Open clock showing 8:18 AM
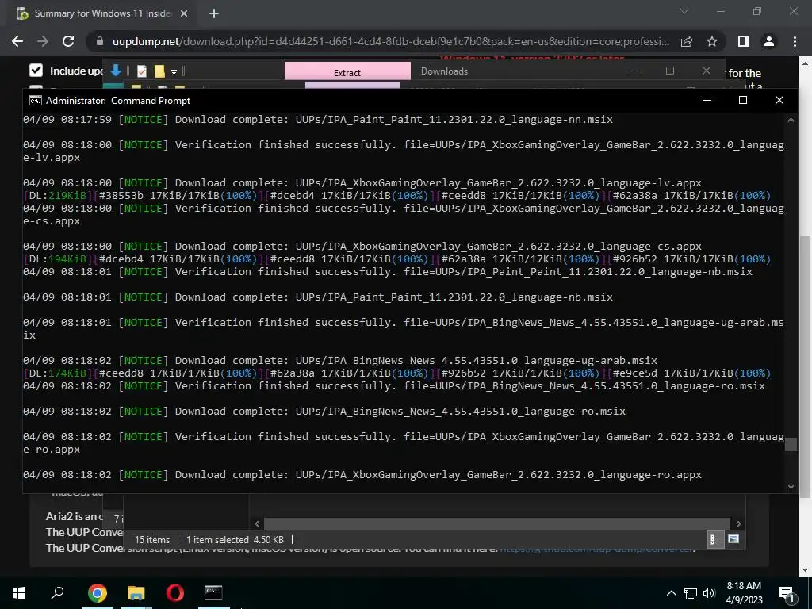Viewport: 812px width, 609px height. 744,593
